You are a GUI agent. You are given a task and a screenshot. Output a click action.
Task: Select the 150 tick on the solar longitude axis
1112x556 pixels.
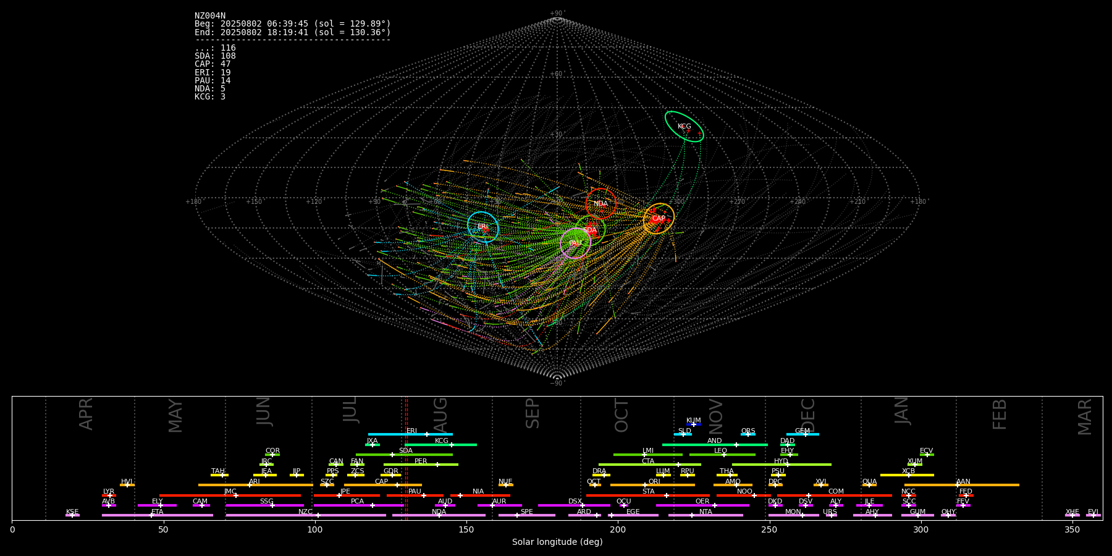(466, 530)
